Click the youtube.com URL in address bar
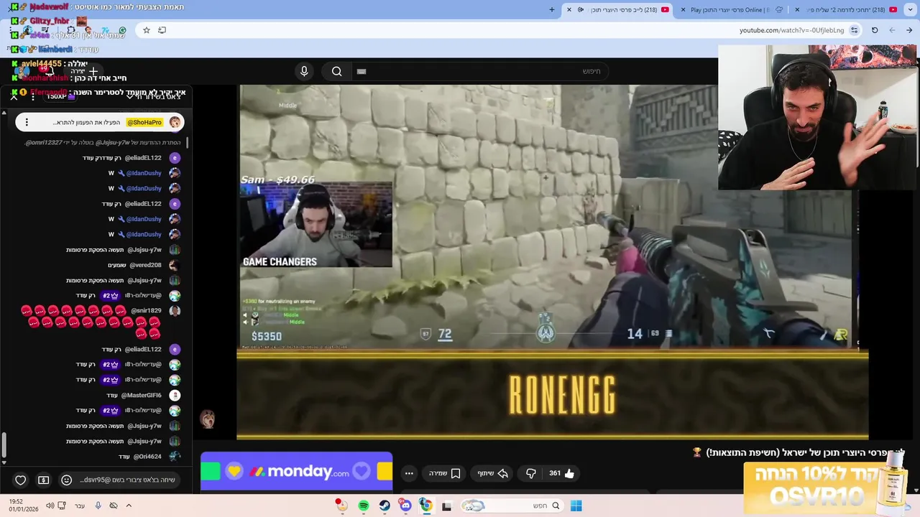This screenshot has width=920, height=517. point(791,30)
